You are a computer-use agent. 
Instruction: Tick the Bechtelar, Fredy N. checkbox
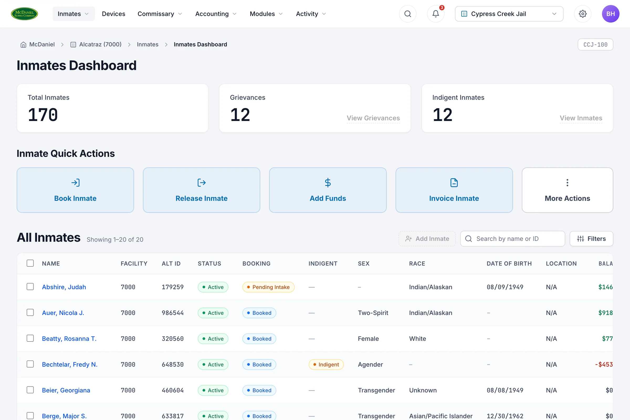[x=30, y=364]
